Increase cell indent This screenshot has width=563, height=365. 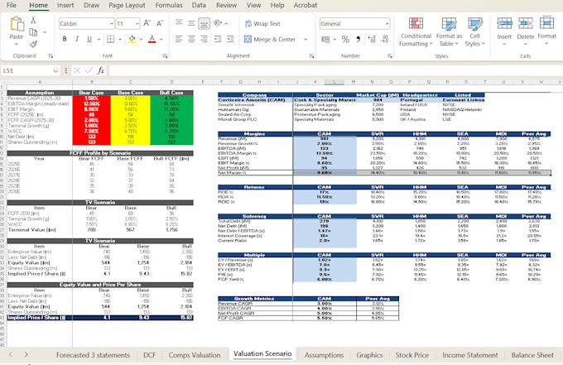point(230,39)
